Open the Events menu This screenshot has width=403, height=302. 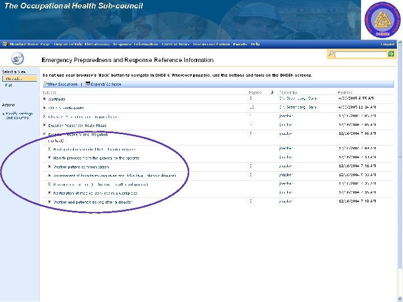tap(240, 44)
